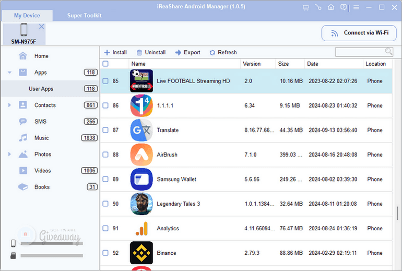Click the Samsung Wallet app icon
The height and width of the screenshot is (271, 402).
[x=141, y=179]
